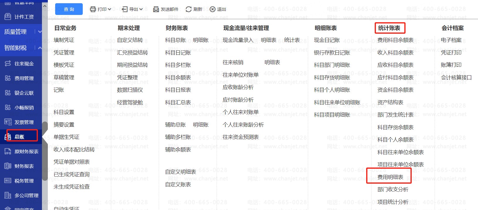This screenshot has height=210, width=478.
Task: Open 科目余额表
Action: [x=178, y=77]
